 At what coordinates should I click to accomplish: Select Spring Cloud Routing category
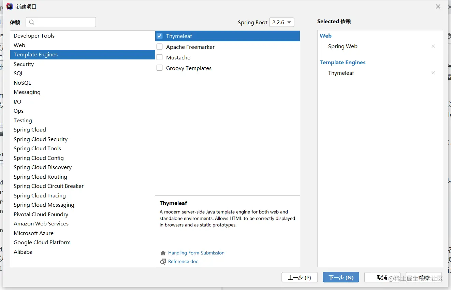pyautogui.click(x=83, y=177)
